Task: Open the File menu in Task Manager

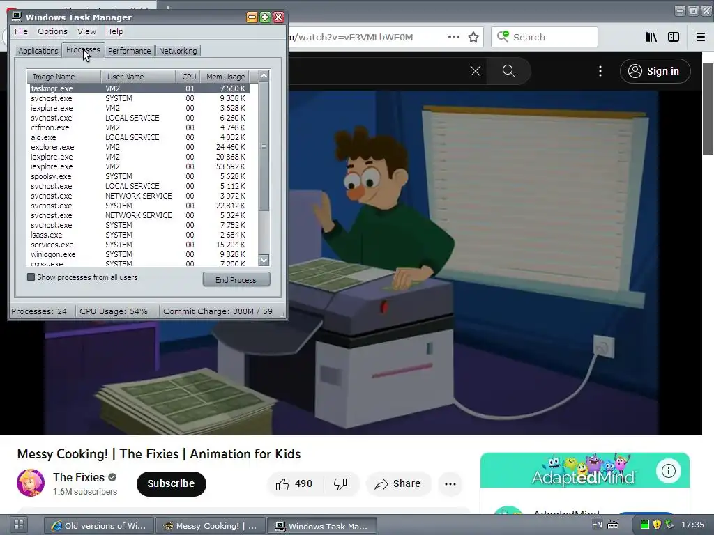Action: [x=21, y=31]
